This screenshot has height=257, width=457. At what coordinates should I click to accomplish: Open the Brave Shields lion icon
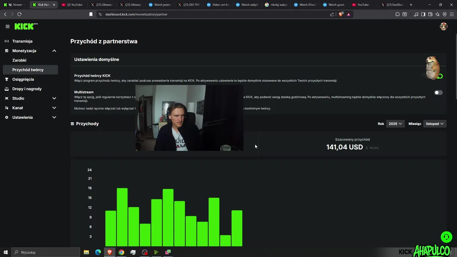(x=341, y=14)
